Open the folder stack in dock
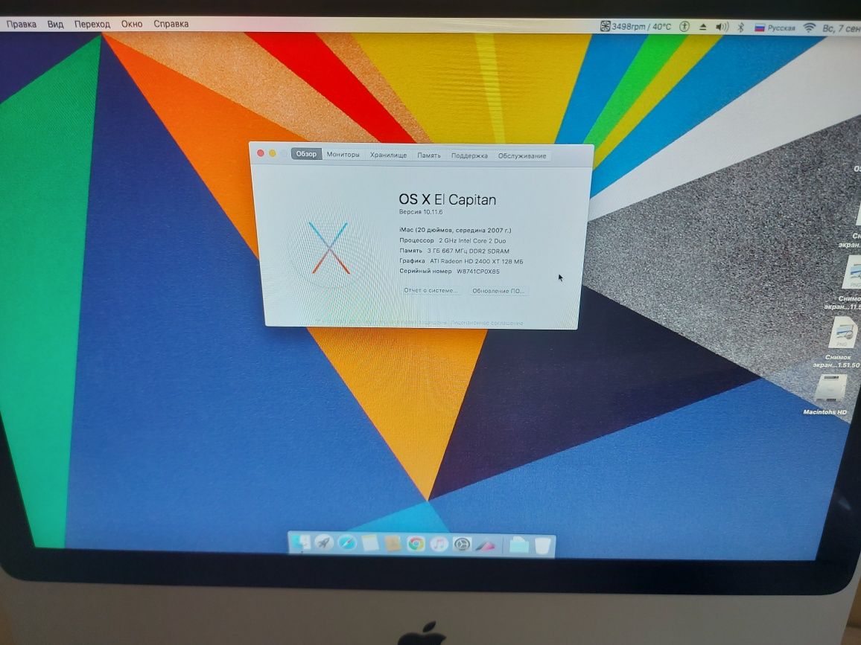The width and height of the screenshot is (861, 645). click(x=518, y=546)
